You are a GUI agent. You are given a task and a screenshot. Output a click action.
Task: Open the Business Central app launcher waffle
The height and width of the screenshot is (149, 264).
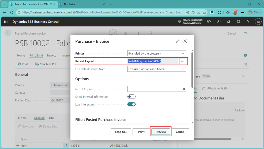(x=6, y=22)
